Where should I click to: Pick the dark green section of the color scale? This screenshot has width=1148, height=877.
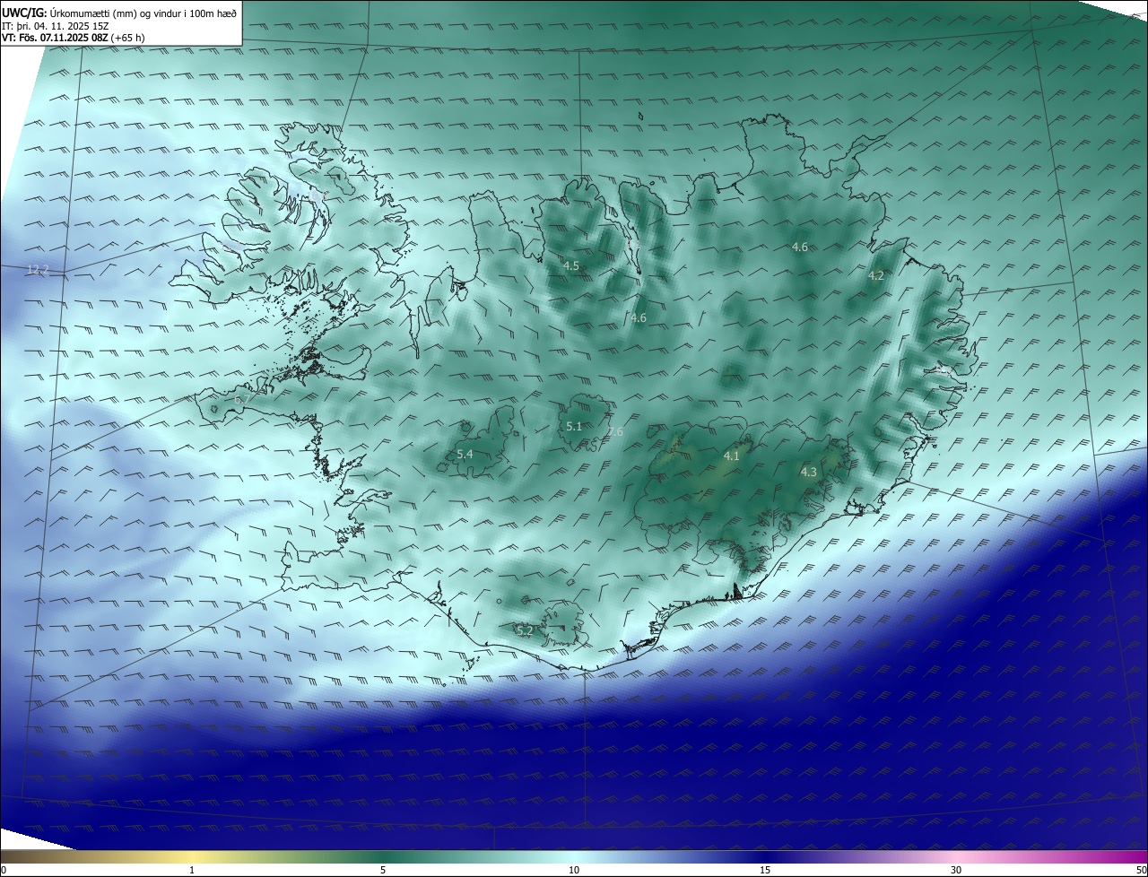tap(383, 856)
